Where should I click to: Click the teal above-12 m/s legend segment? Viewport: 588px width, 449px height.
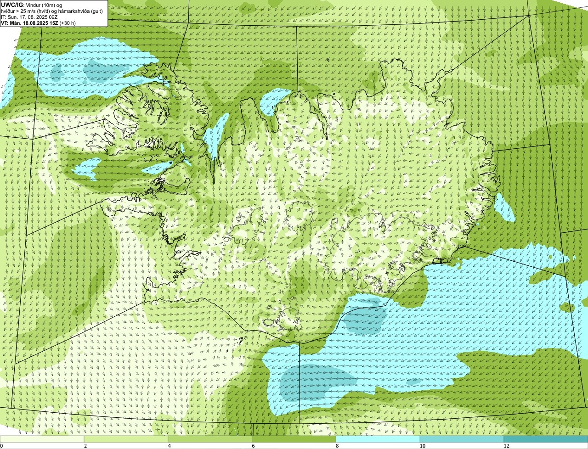click(546, 439)
